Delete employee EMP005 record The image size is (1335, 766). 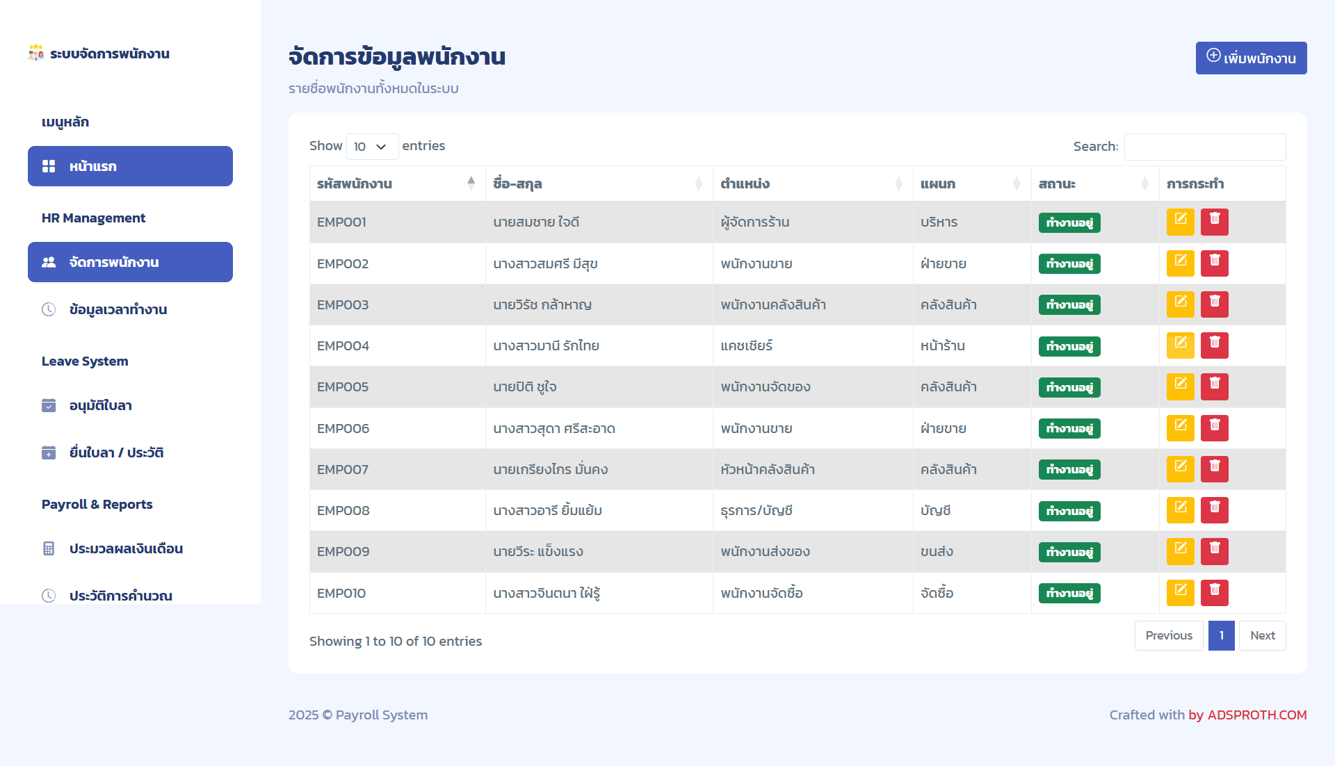(1214, 386)
